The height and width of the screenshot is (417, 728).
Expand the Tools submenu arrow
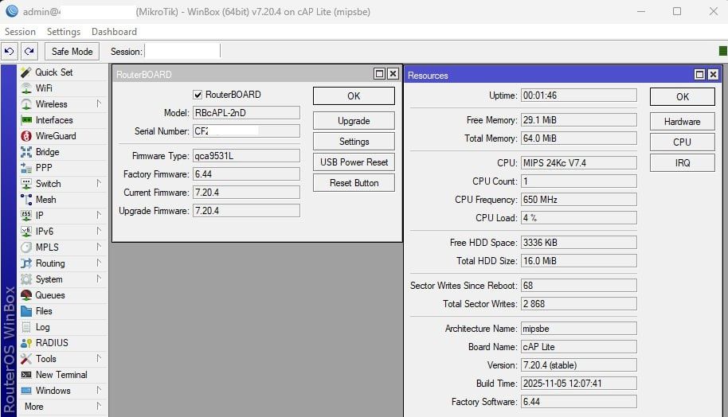click(x=99, y=358)
